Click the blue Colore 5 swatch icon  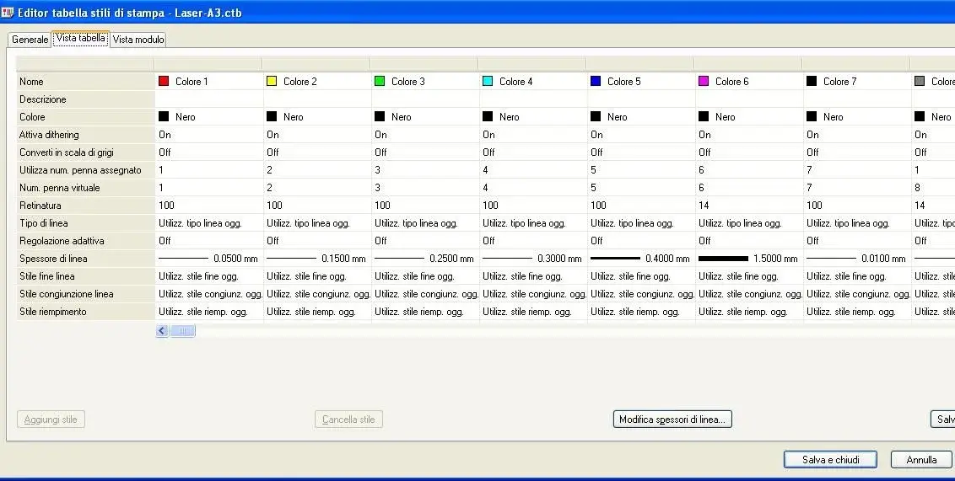(596, 81)
